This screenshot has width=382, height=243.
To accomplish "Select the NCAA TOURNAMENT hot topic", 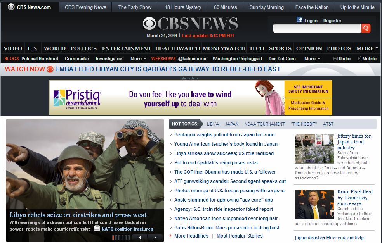I will pos(265,124).
